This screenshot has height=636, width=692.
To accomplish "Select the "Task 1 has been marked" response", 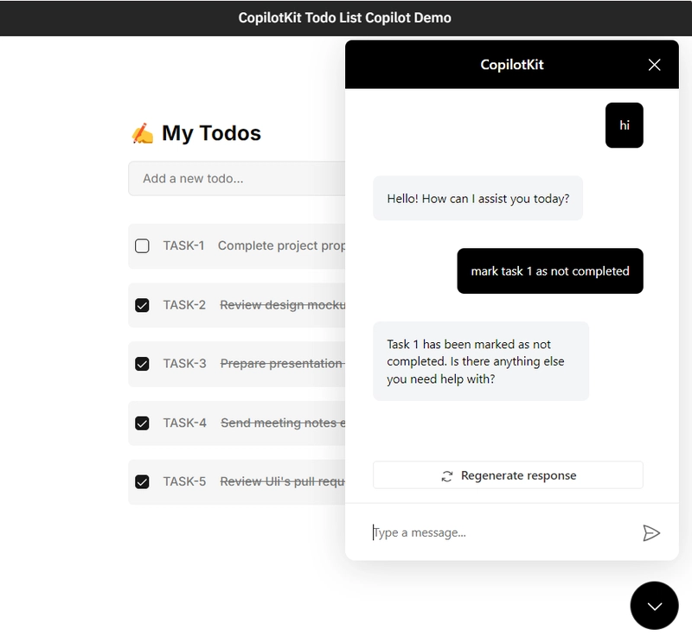I will point(480,361).
